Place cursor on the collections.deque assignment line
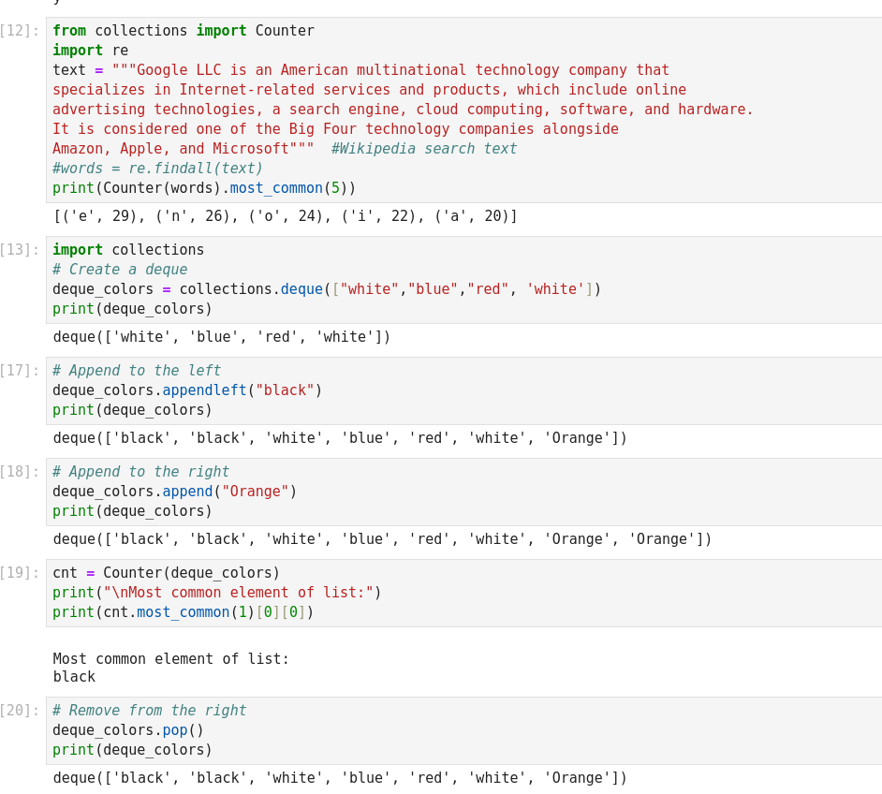This screenshot has height=794, width=882. click(326, 289)
